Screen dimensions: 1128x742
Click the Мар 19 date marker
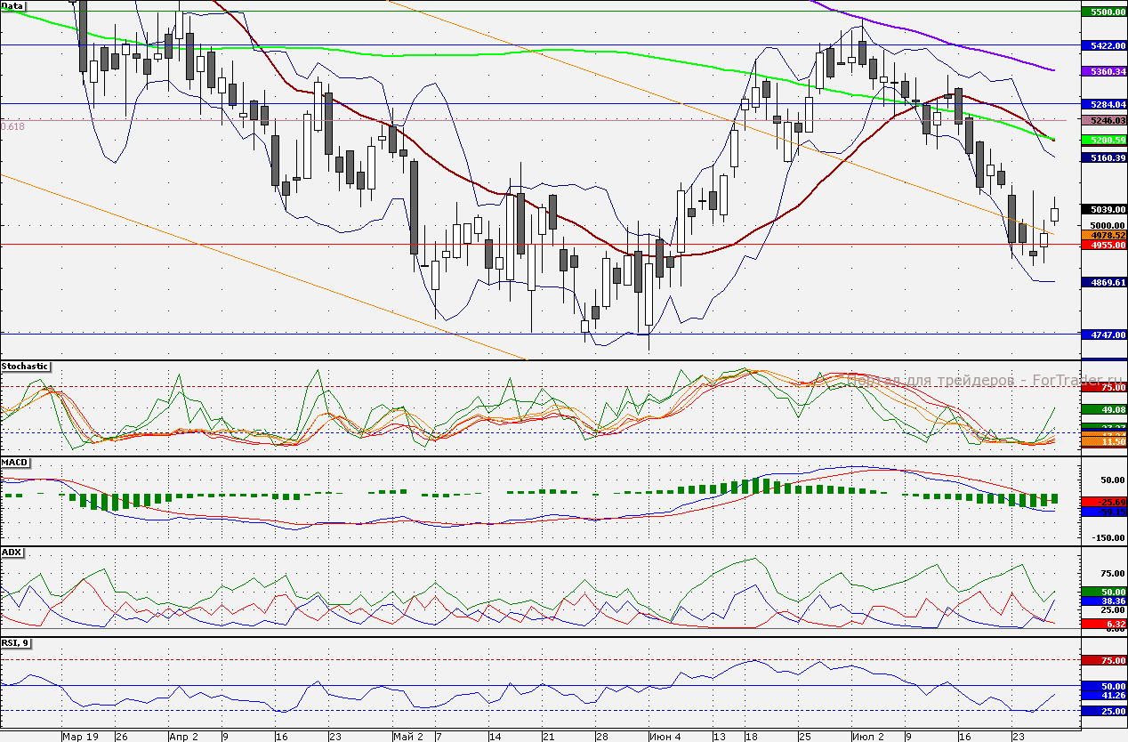point(80,737)
